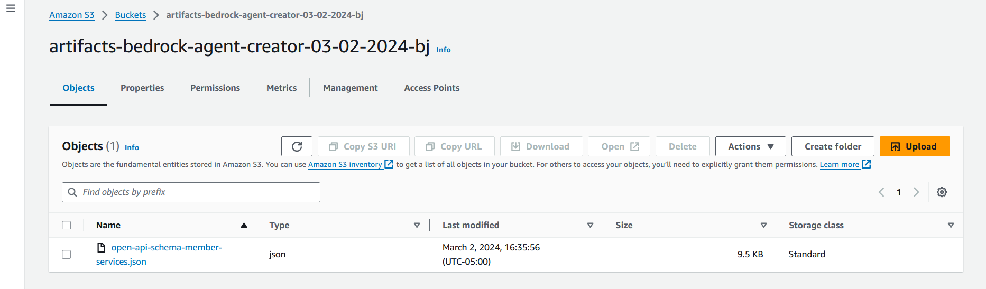This screenshot has height=289, width=986.
Task: Click the Copy URL button
Action: [455, 146]
